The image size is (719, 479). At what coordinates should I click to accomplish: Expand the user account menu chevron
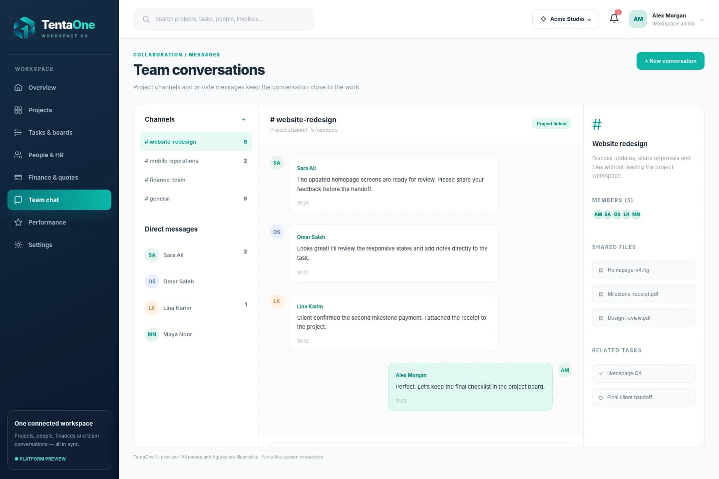pos(702,20)
